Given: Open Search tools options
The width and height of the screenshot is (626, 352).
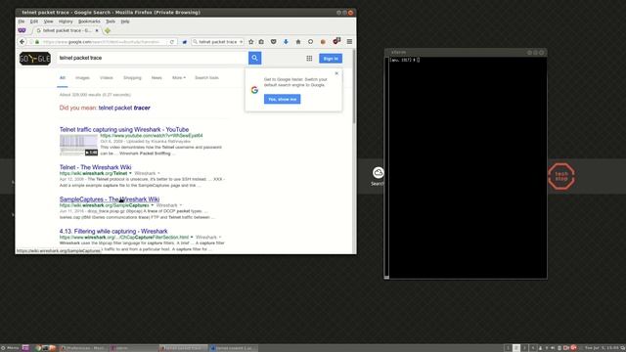Looking at the screenshot, I should [x=206, y=78].
